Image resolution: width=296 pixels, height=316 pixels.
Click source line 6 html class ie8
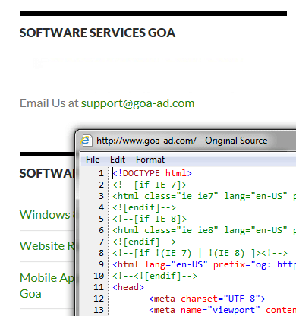[x=204, y=230]
